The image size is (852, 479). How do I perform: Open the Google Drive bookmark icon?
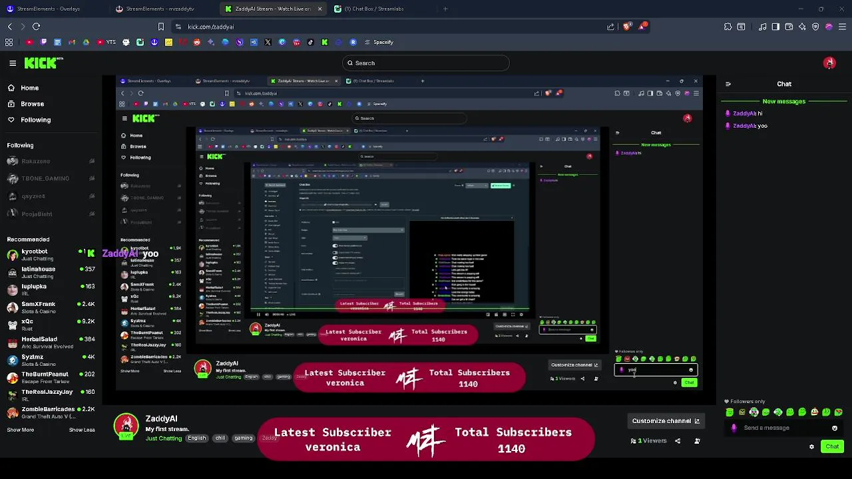pos(86,42)
